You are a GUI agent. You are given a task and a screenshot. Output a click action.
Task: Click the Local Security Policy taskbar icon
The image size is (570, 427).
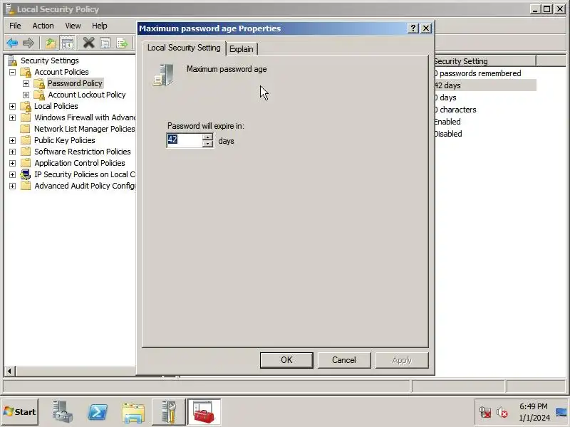[x=168, y=412]
